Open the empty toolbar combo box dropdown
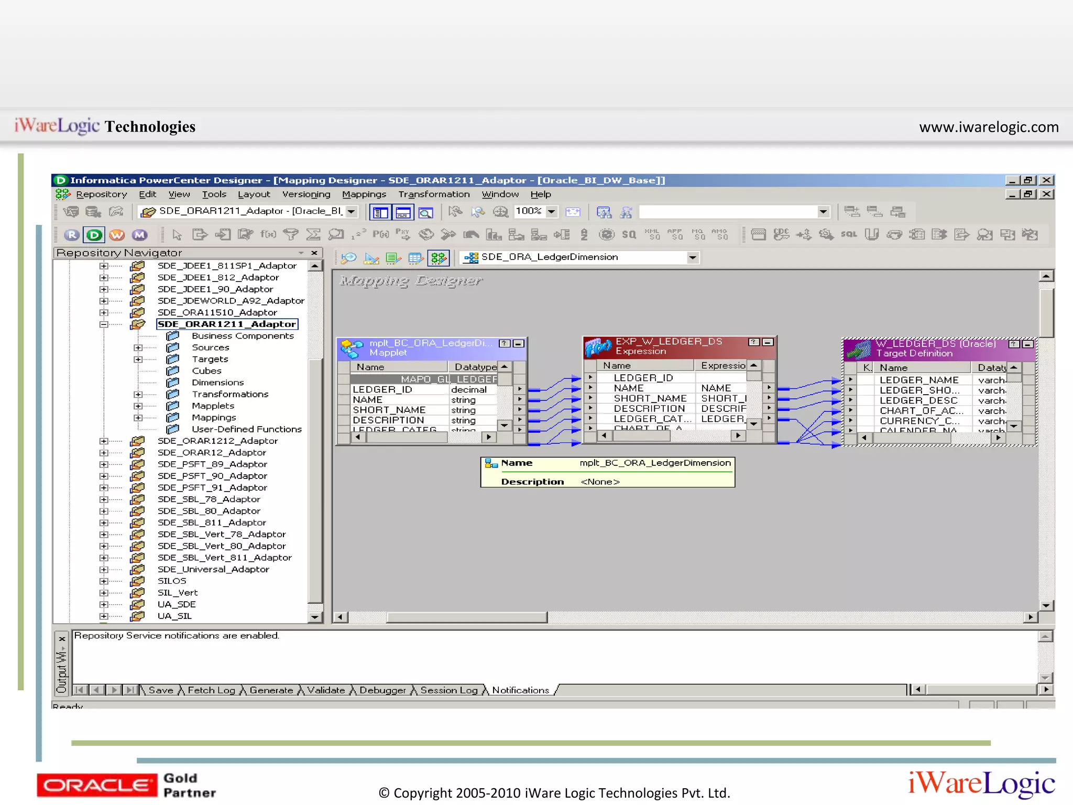Screen dimensions: 1073x805 pos(823,212)
